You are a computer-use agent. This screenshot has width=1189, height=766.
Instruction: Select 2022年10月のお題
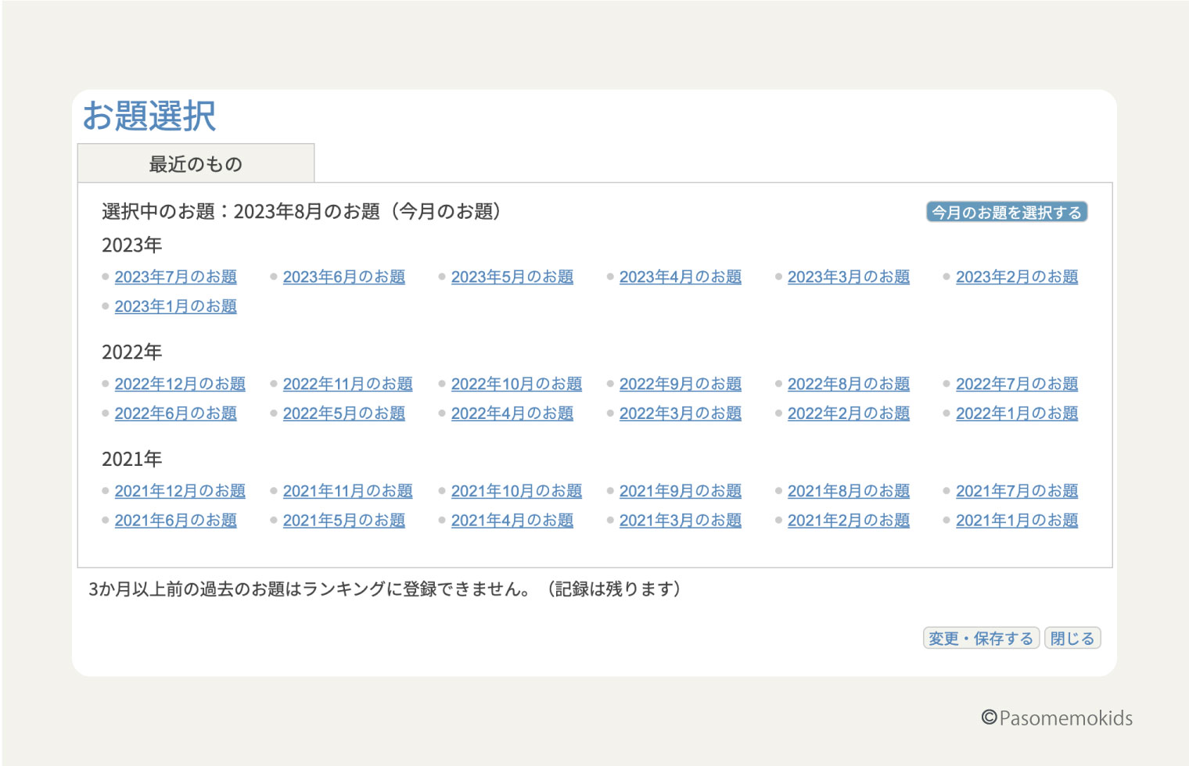(516, 384)
